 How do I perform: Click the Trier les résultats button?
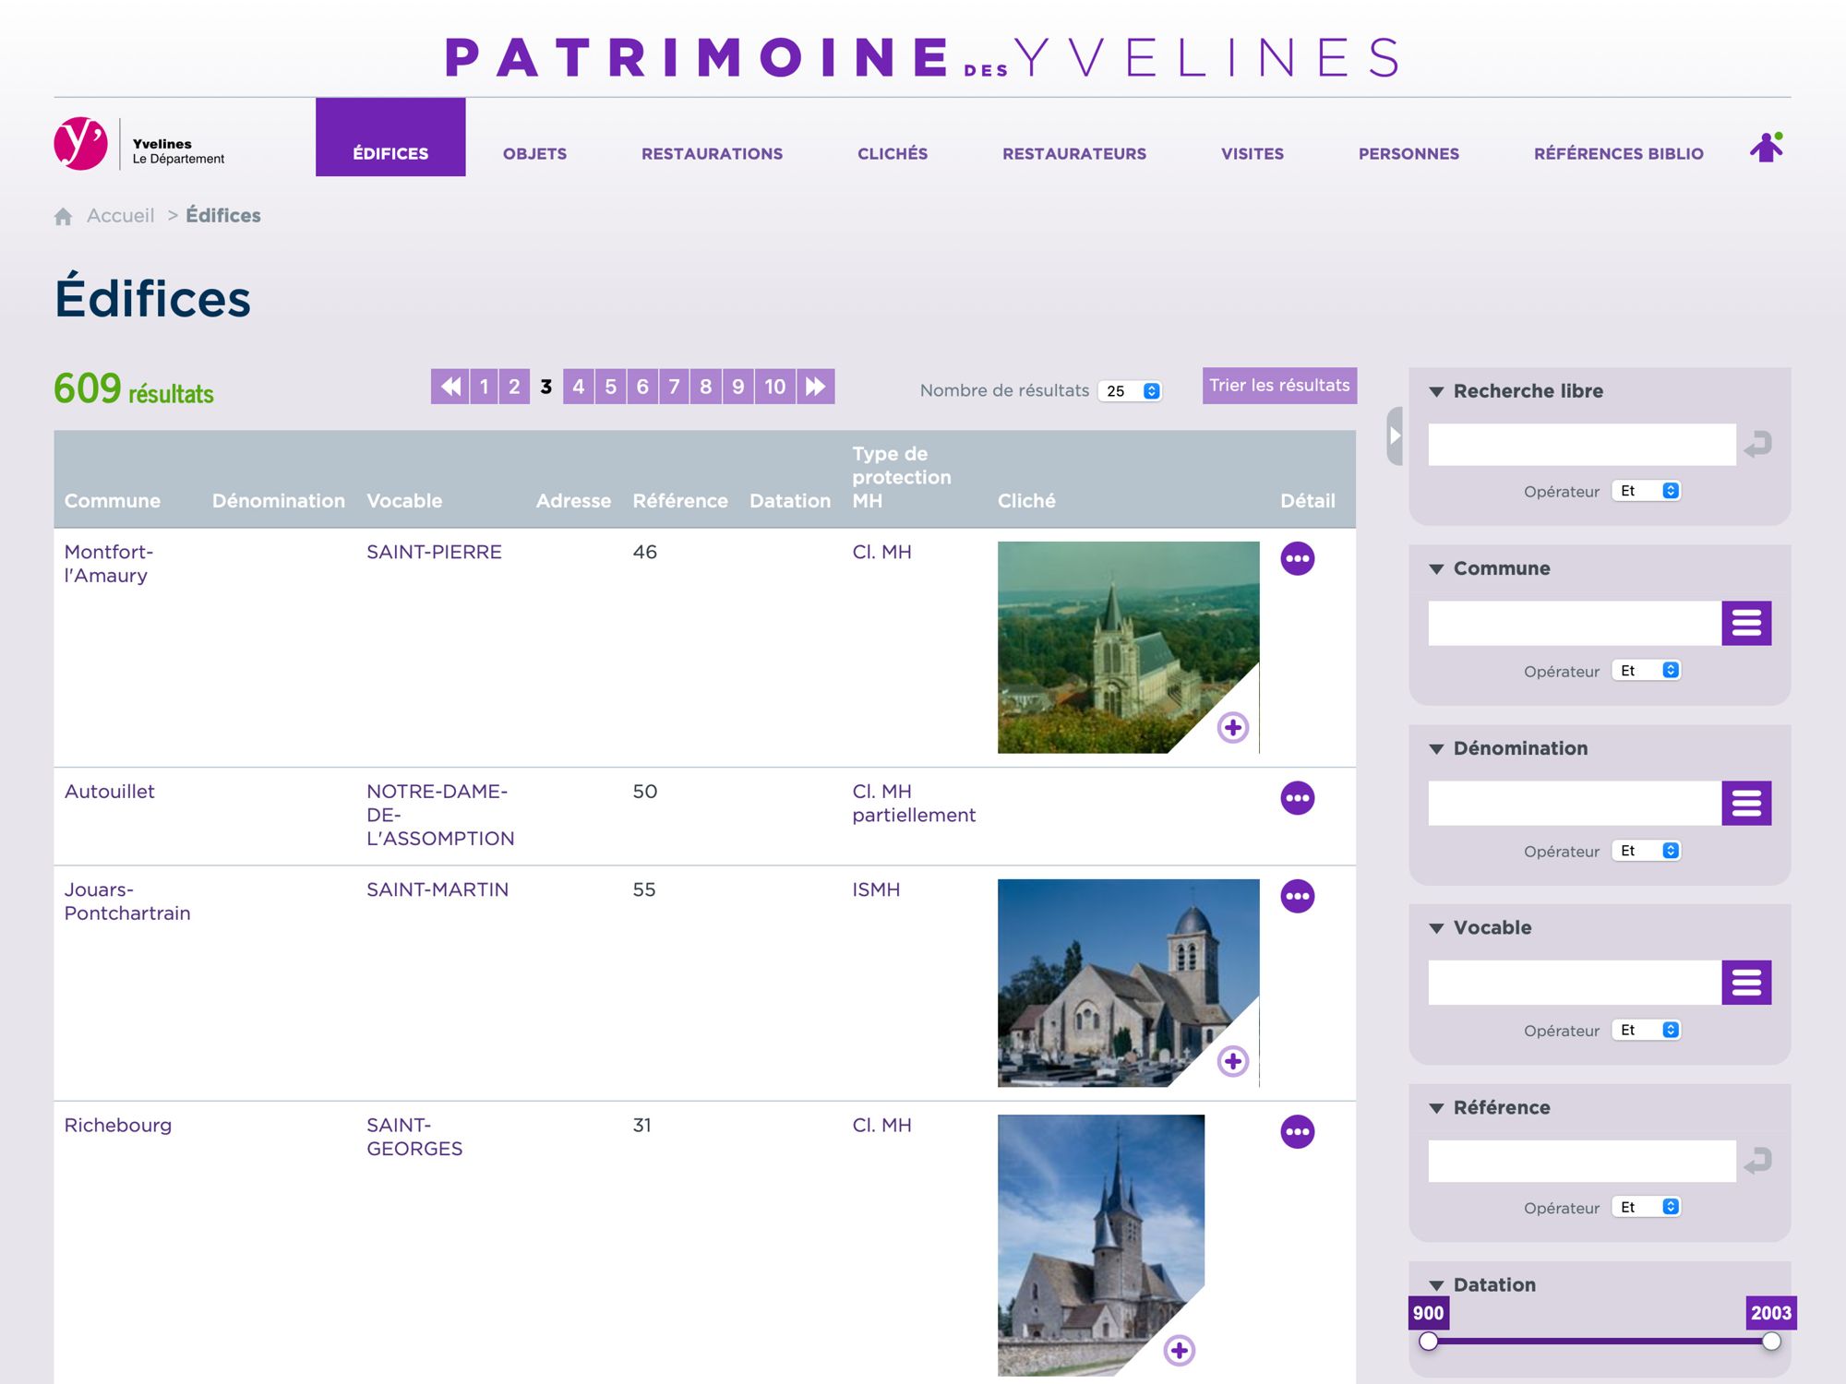(x=1278, y=386)
